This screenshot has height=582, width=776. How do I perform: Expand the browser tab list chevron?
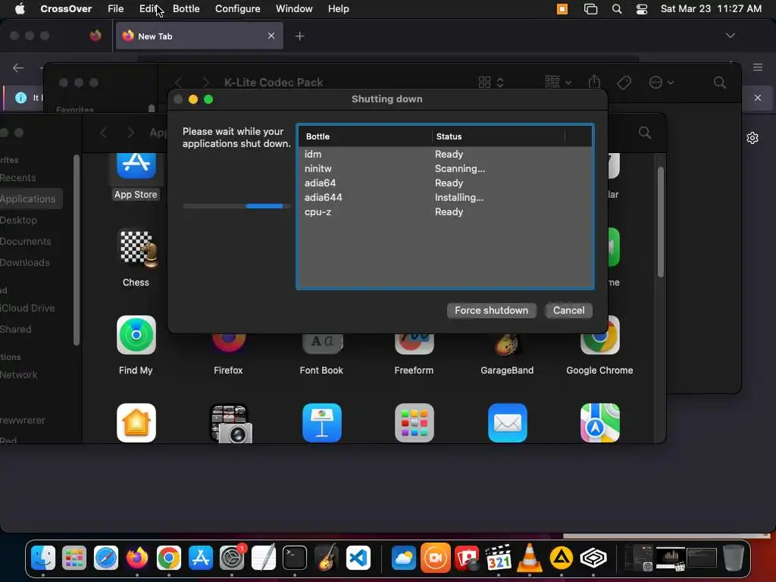tap(730, 36)
